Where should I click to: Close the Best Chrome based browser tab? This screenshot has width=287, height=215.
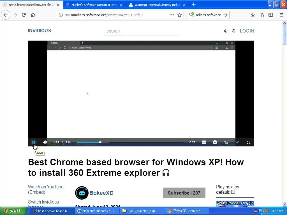[58, 5]
